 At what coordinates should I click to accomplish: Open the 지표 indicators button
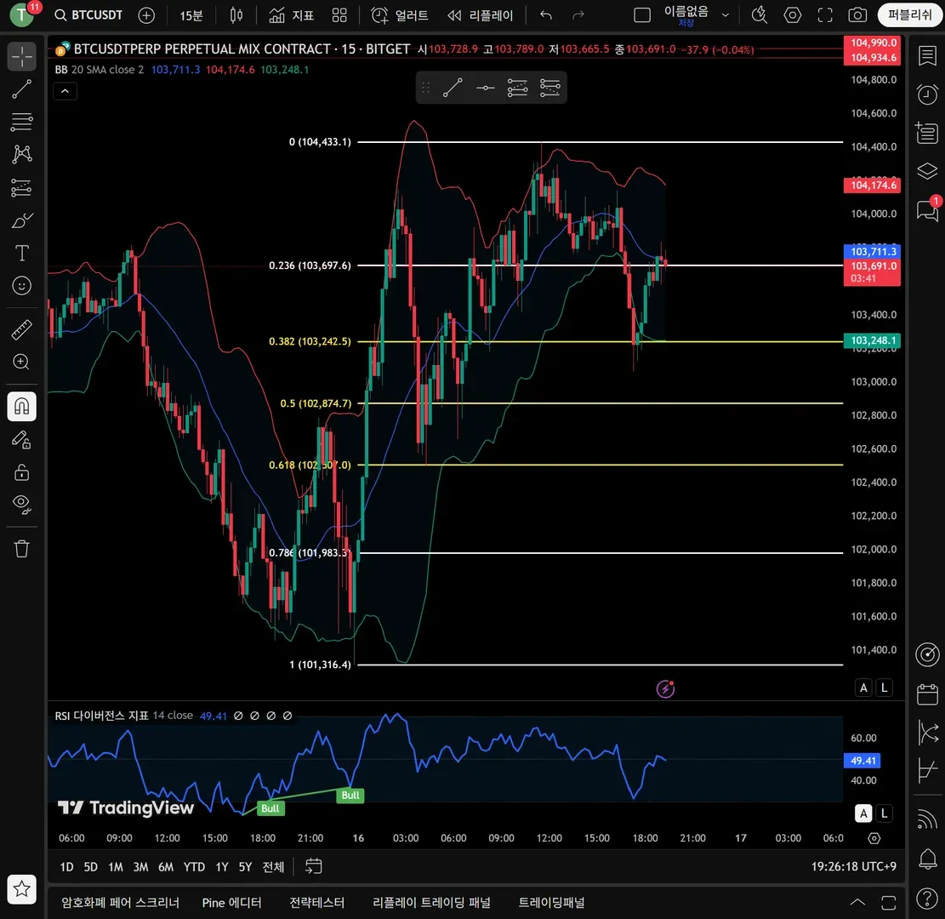[291, 15]
